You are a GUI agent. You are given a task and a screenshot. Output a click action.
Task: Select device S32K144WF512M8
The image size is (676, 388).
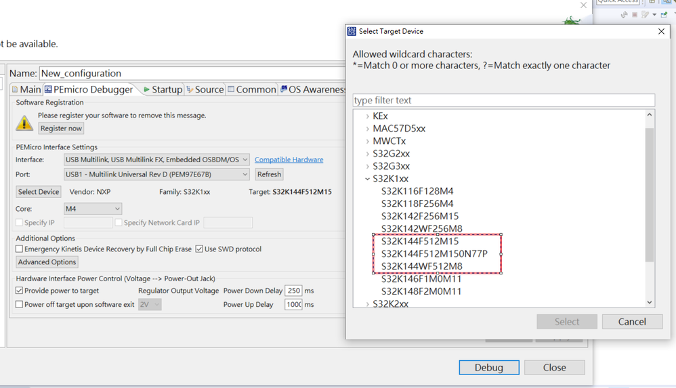pyautogui.click(x=421, y=266)
